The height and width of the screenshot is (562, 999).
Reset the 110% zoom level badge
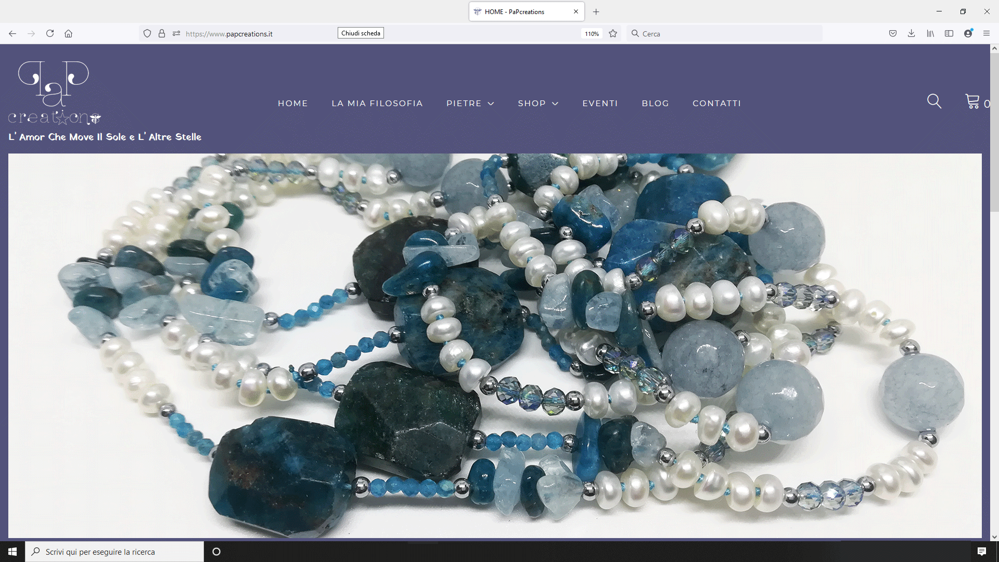pos(592,34)
